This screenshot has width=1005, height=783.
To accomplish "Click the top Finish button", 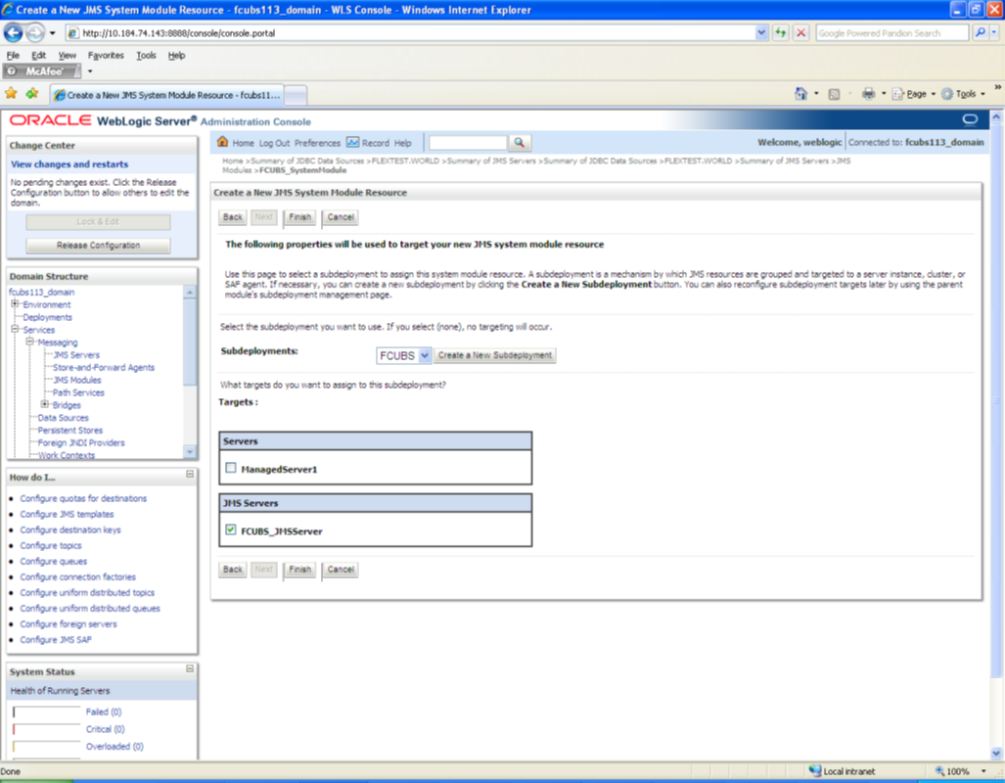I will [x=299, y=216].
